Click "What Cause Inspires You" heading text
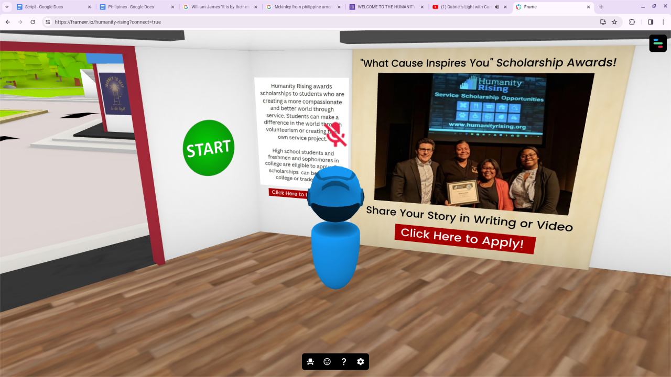The height and width of the screenshot is (377, 671). (426, 63)
